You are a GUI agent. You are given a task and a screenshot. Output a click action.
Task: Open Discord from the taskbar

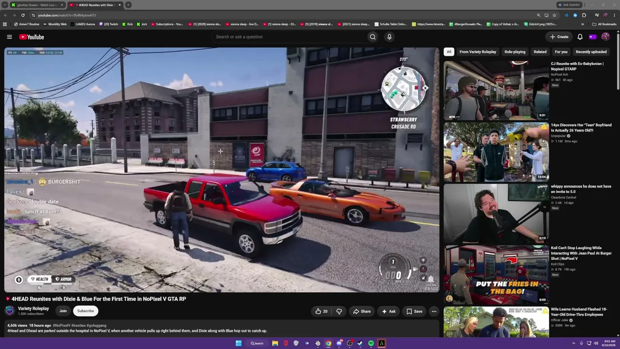pos(339,343)
